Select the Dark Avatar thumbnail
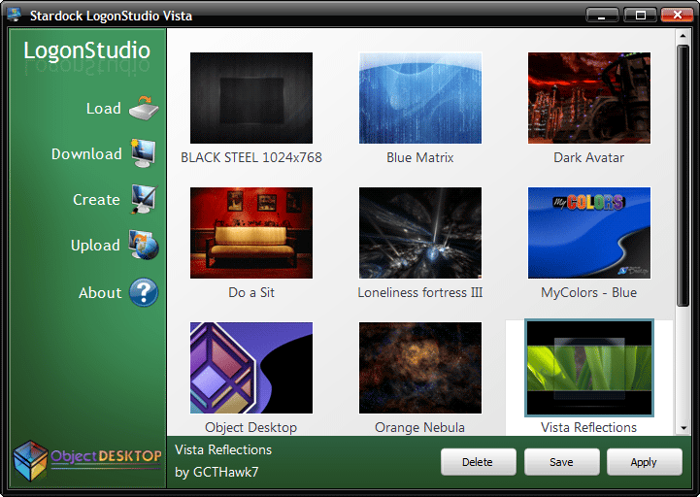The image size is (700, 497). pyautogui.click(x=589, y=98)
